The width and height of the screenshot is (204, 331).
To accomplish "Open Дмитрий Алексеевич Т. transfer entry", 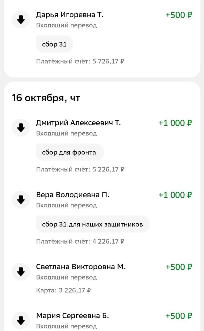I will pos(78,123).
